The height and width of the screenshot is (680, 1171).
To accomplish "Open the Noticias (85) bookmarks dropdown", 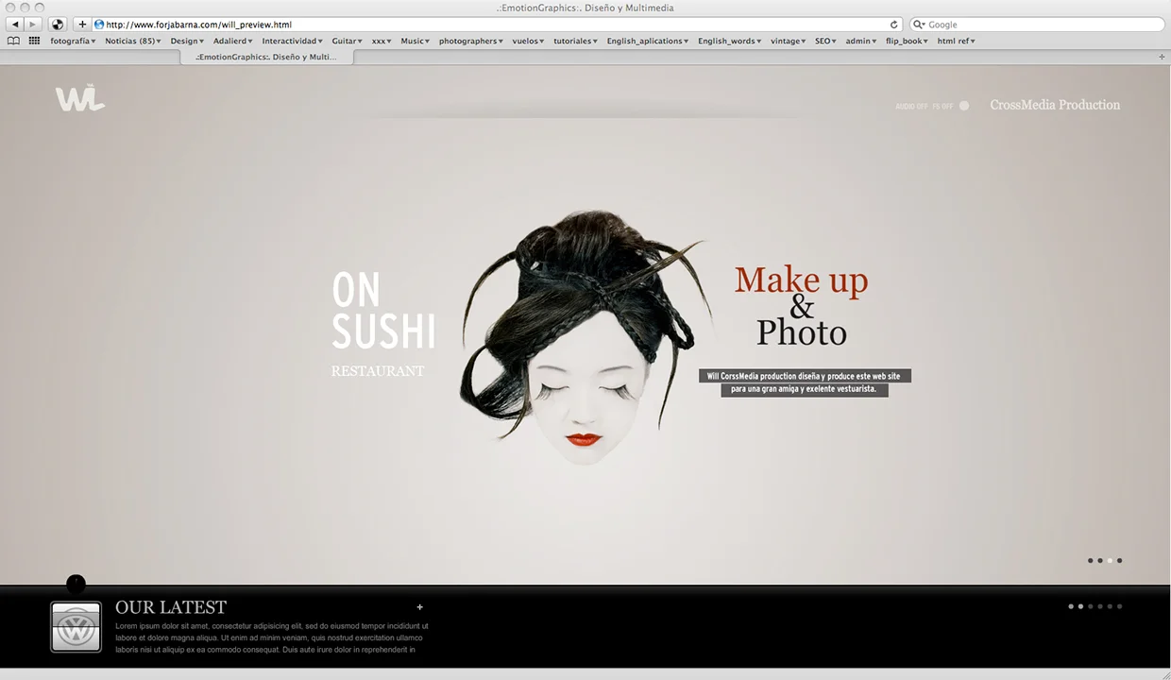I will (x=133, y=41).
